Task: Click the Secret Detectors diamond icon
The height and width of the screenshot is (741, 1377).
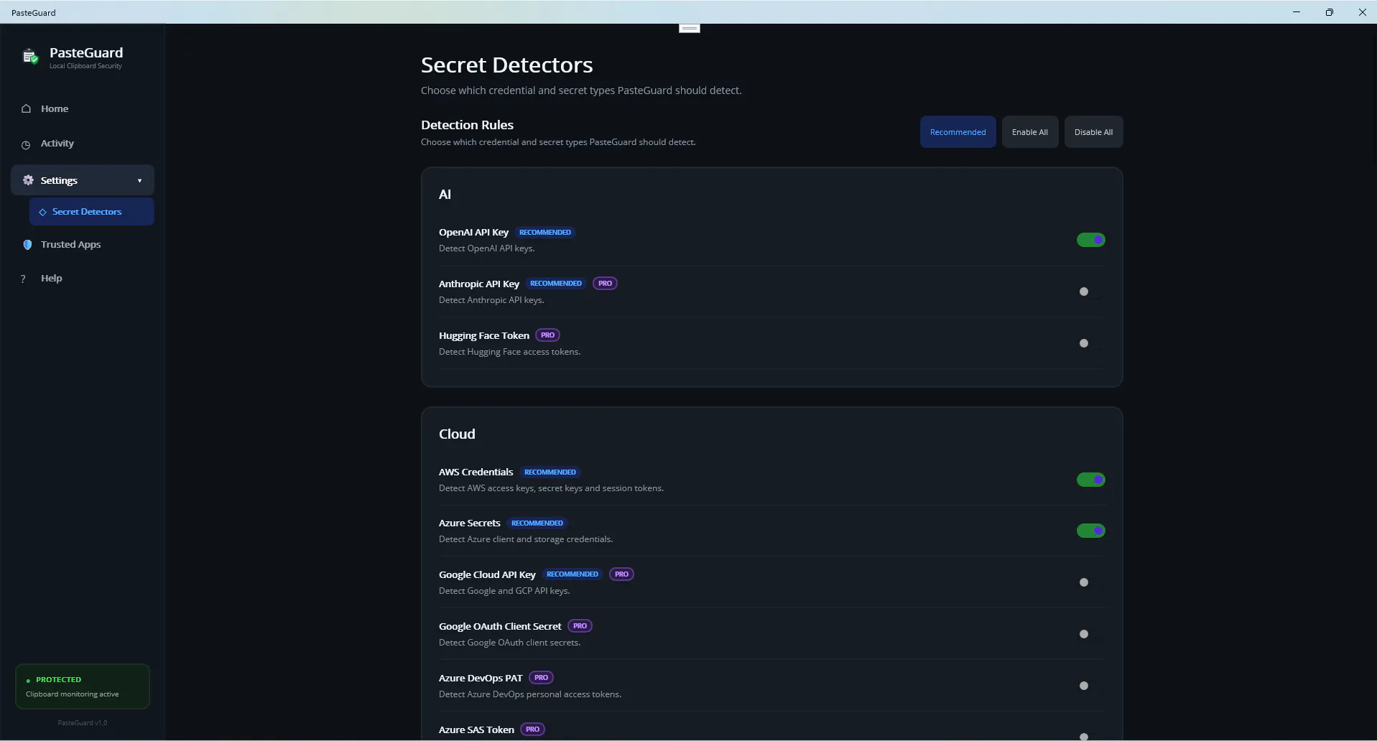Action: pos(42,212)
